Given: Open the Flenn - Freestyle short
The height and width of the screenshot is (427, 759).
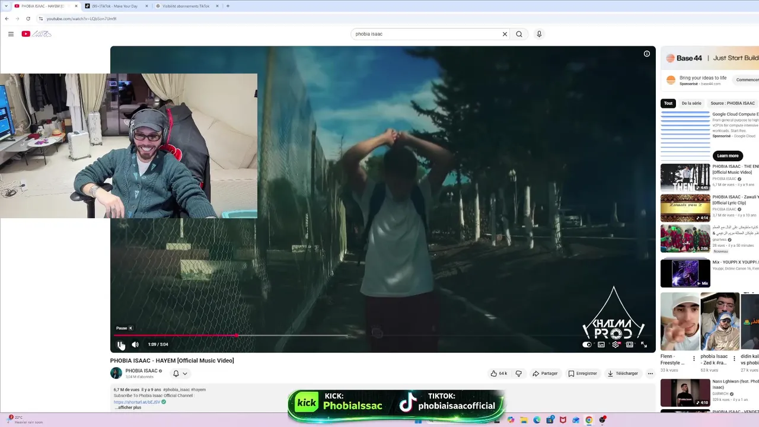Looking at the screenshot, I should (680, 321).
